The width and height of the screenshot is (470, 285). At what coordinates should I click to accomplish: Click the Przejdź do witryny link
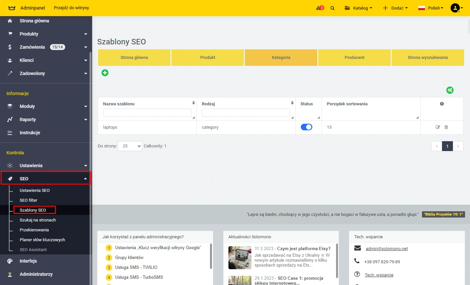coord(71,8)
